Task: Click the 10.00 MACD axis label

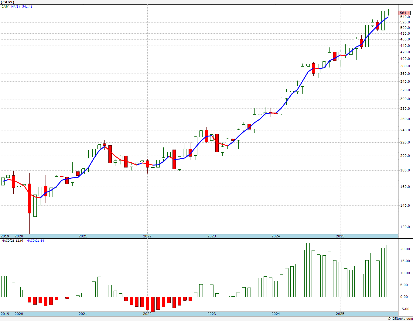Action: tap(405, 273)
